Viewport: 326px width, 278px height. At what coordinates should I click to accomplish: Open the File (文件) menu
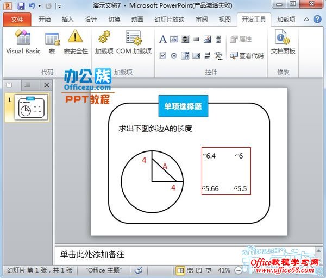click(x=17, y=20)
